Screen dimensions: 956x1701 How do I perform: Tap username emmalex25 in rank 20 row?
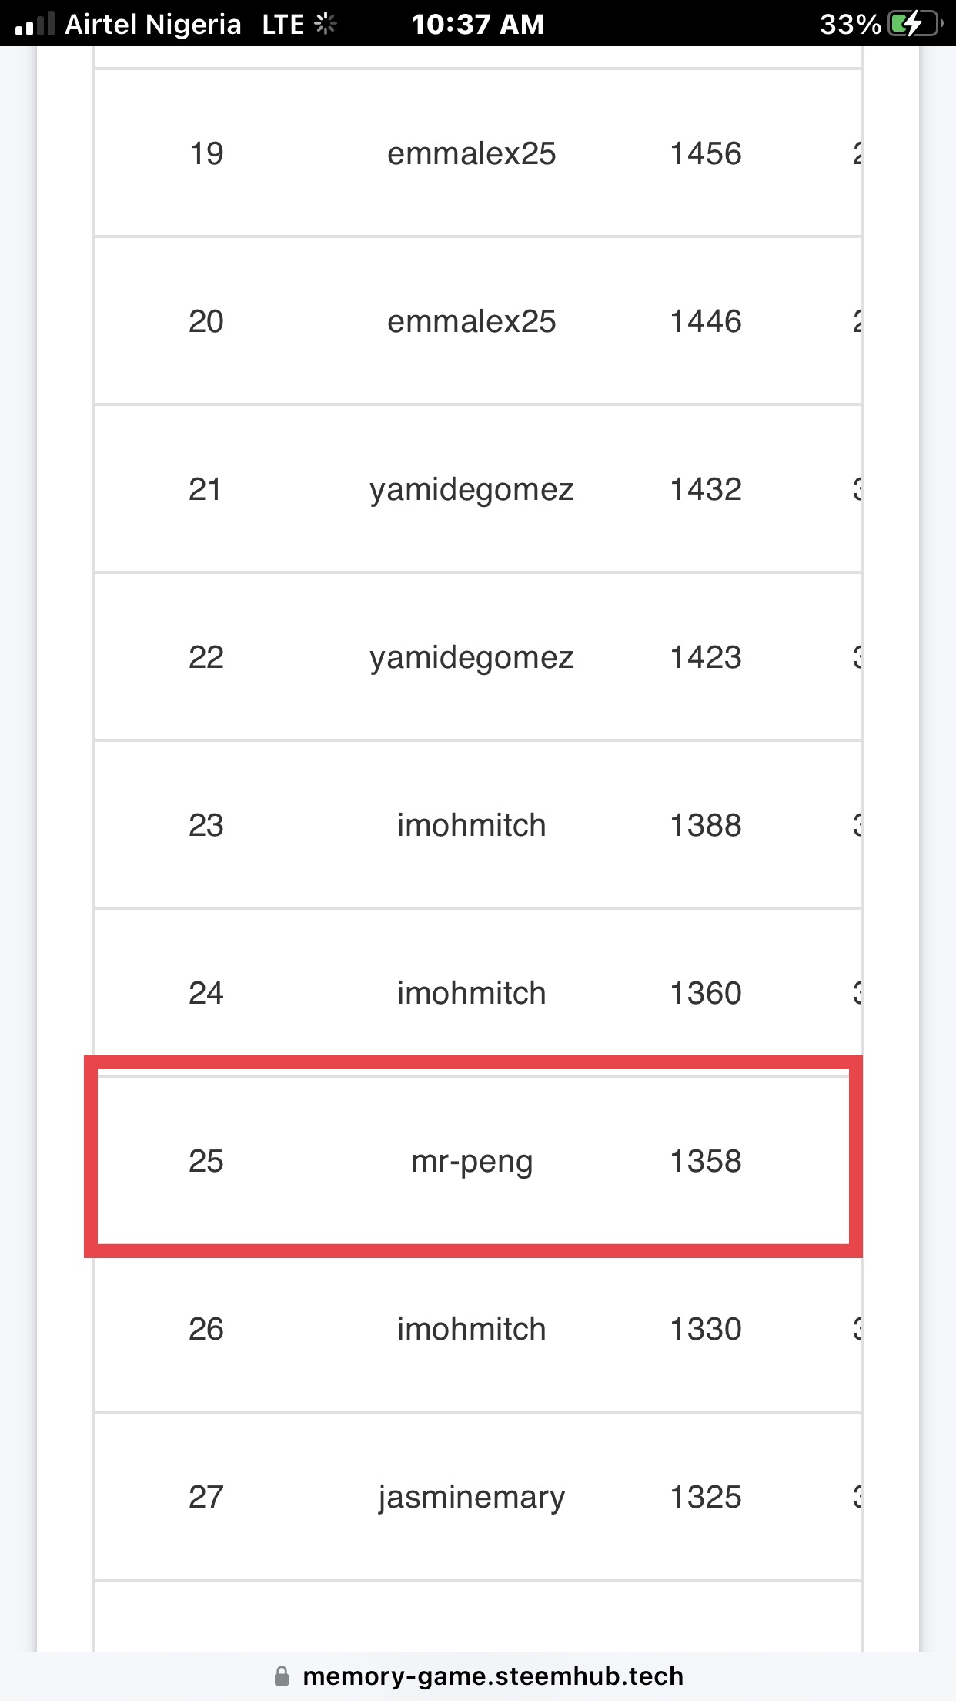pos(471,321)
